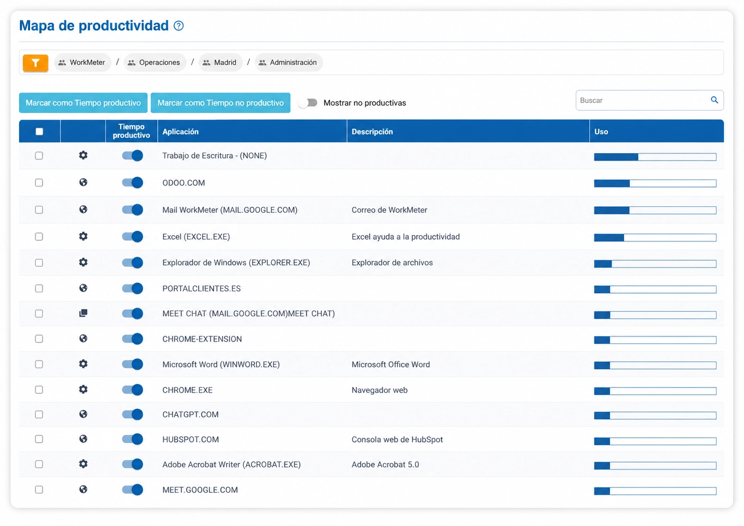Image resolution: width=744 pixels, height=526 pixels.
Task: Click globe icon for CHROME-EXTENSION row
Action: [x=83, y=339]
